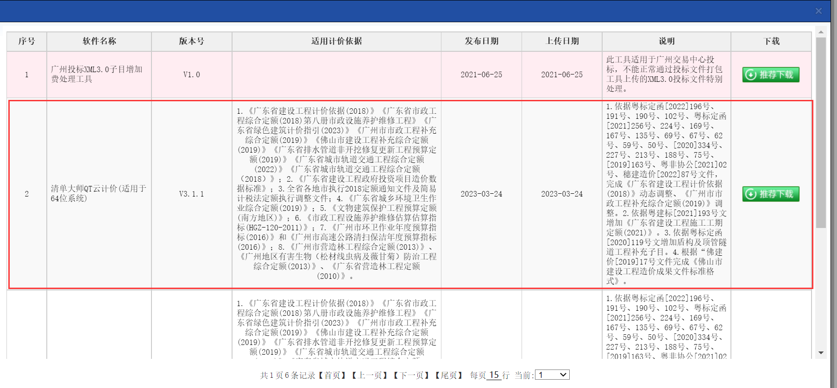Click the rows-per-page field showing 15
This screenshot has width=837, height=388.
[x=494, y=375]
